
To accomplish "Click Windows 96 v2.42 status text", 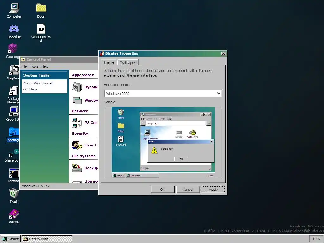I will click(x=35, y=186).
